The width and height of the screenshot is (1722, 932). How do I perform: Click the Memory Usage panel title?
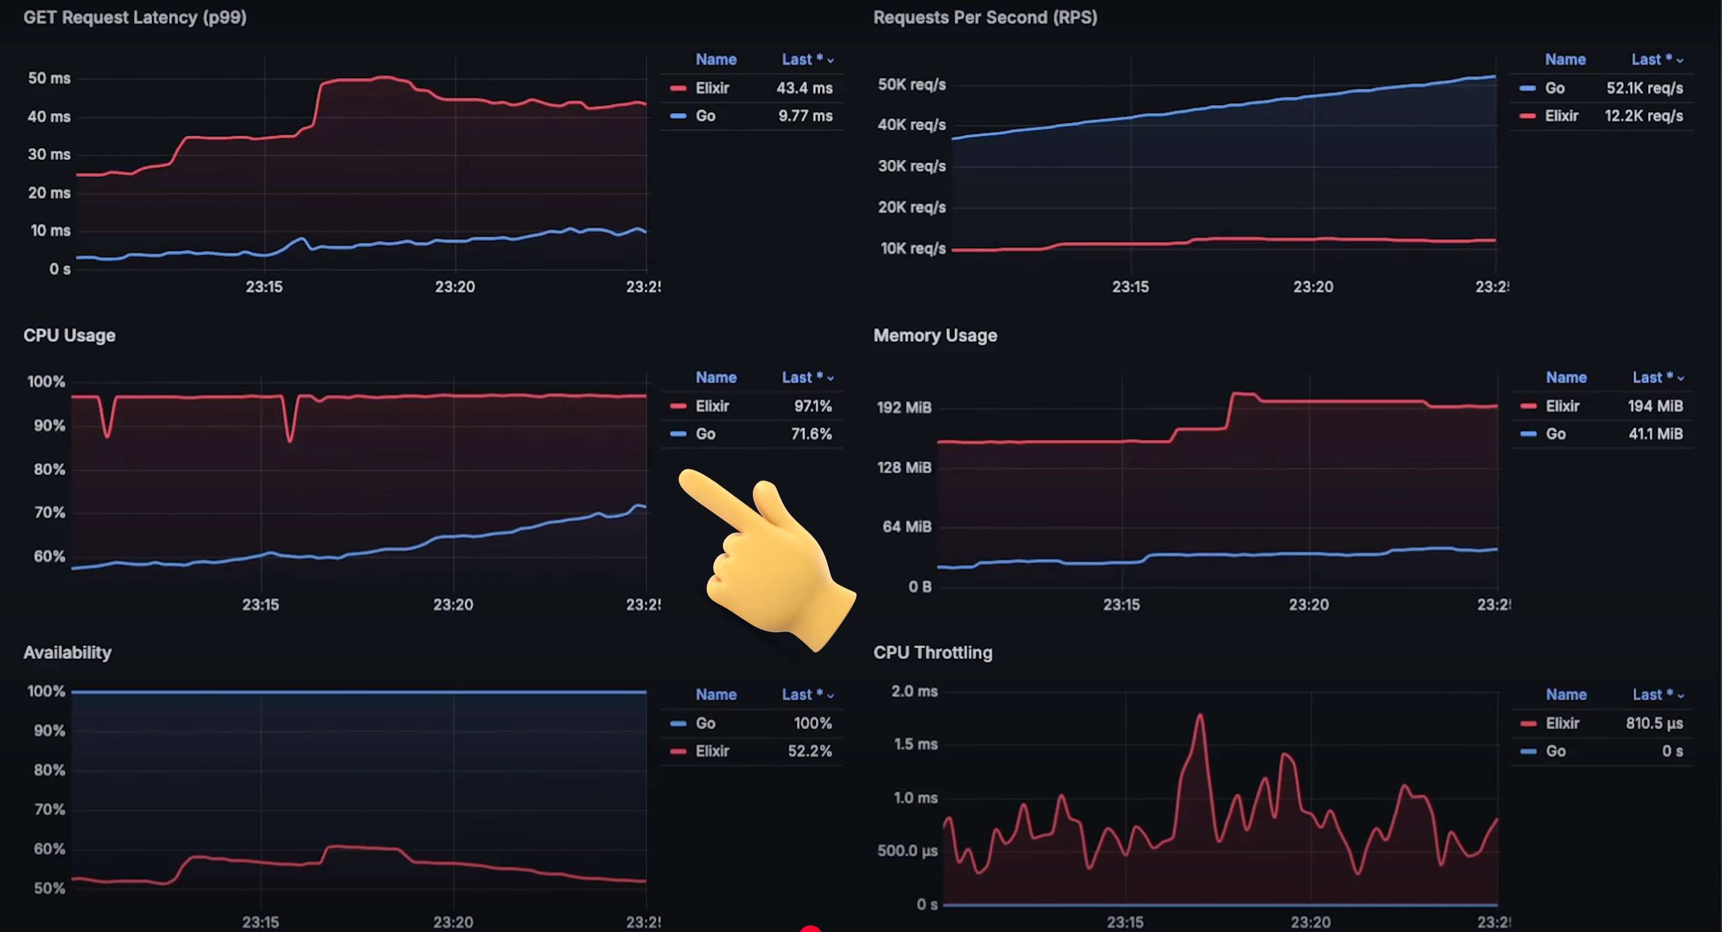tap(934, 336)
